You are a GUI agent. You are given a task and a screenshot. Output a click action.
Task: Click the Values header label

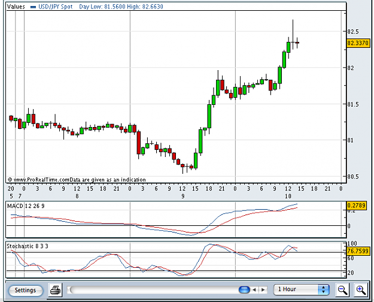tap(16, 7)
